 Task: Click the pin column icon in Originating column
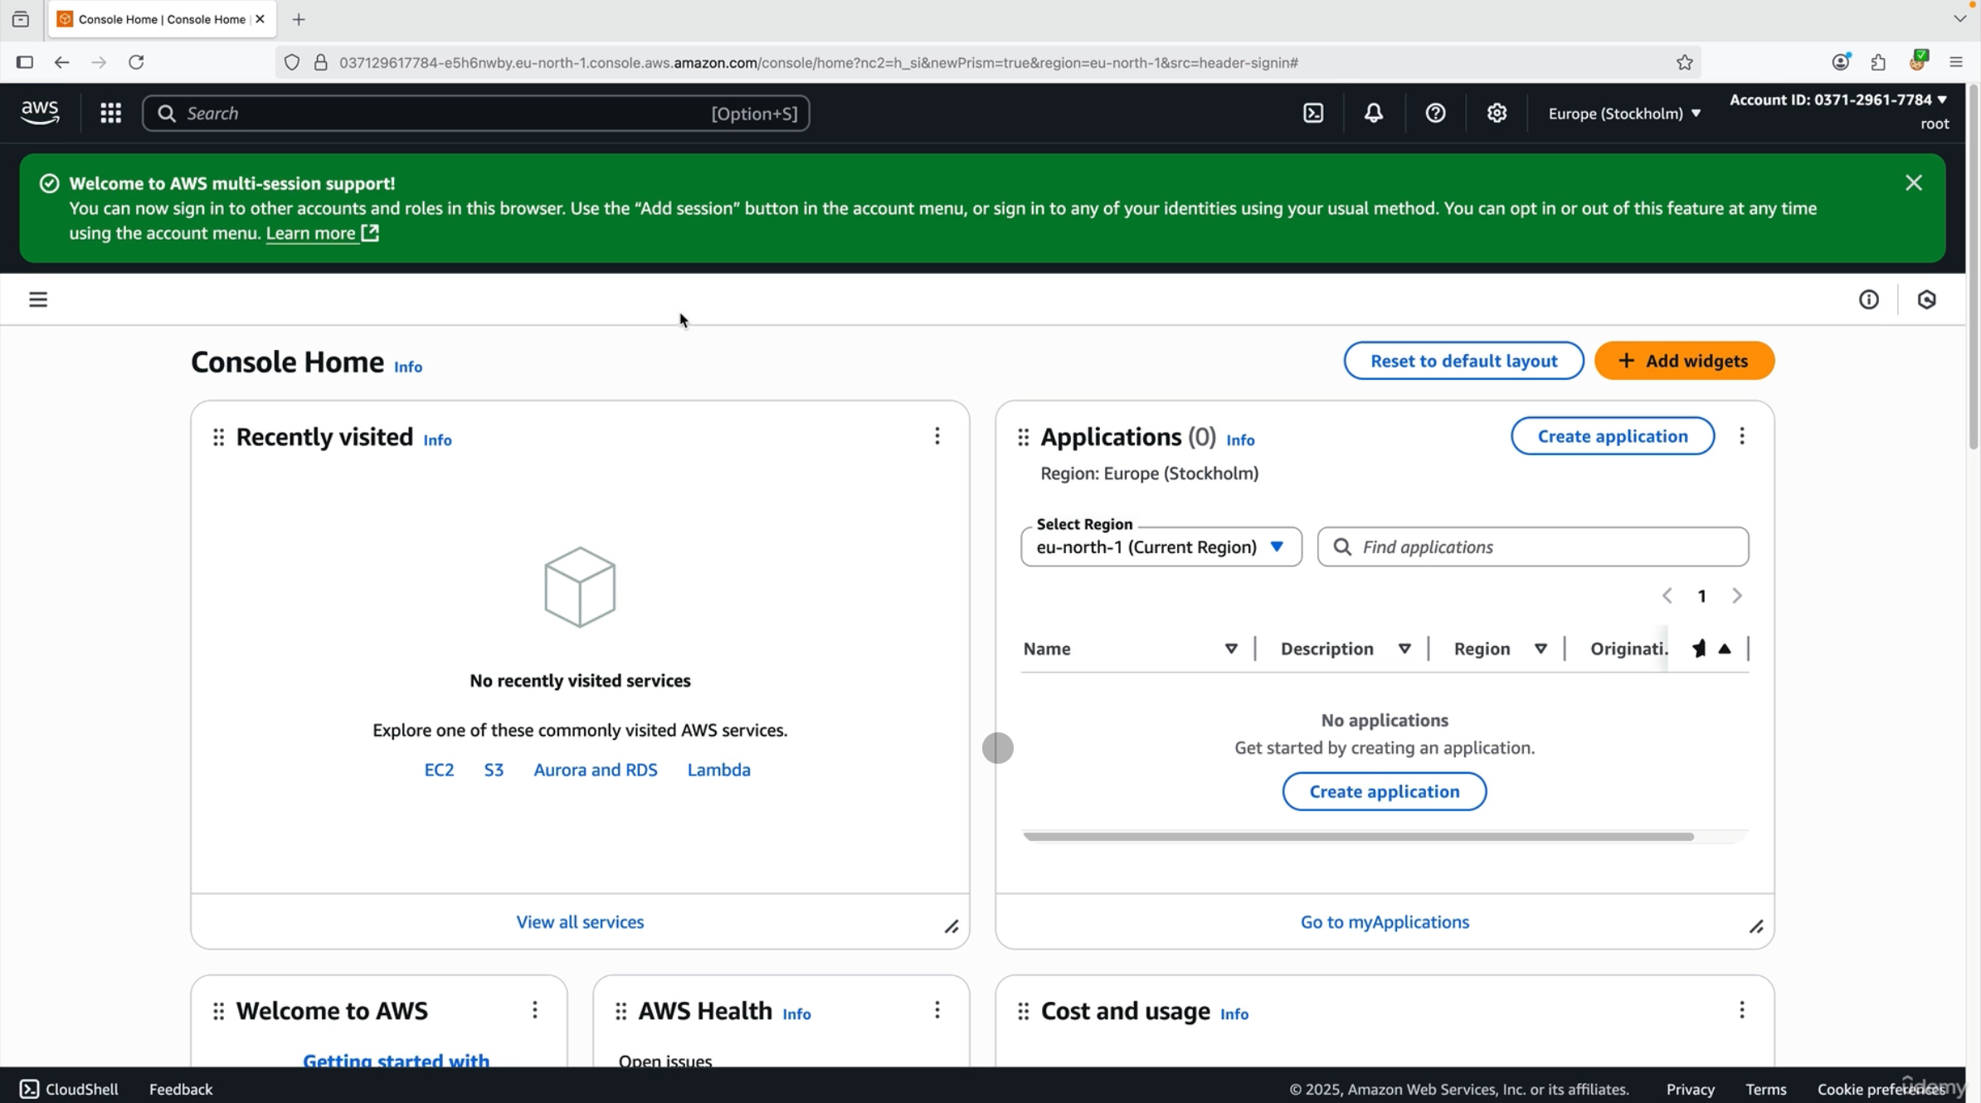[x=1699, y=649]
